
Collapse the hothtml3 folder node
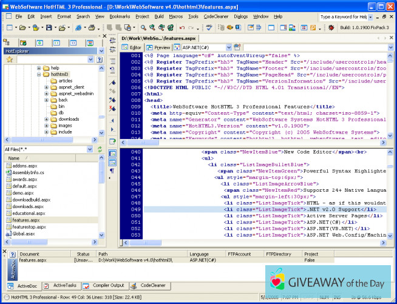pyautogui.click(x=38, y=75)
